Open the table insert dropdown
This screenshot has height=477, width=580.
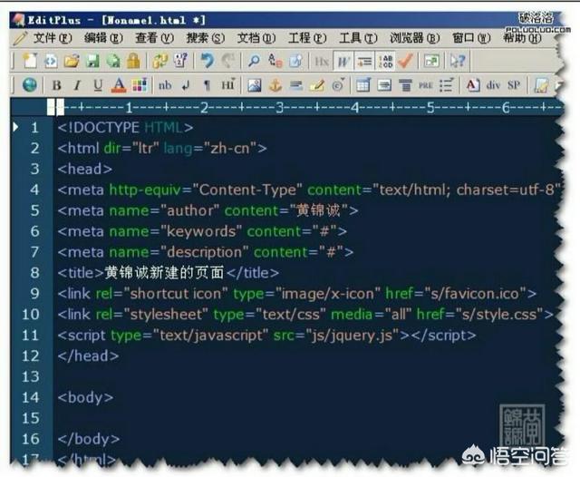click(x=363, y=85)
